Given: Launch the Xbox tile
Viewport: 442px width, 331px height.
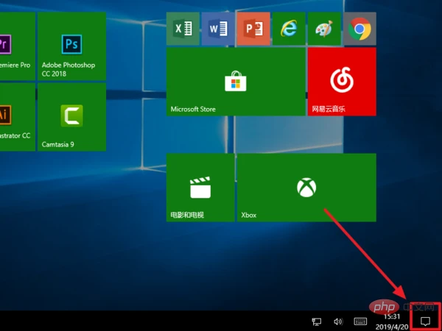Looking at the screenshot, I should point(306,188).
